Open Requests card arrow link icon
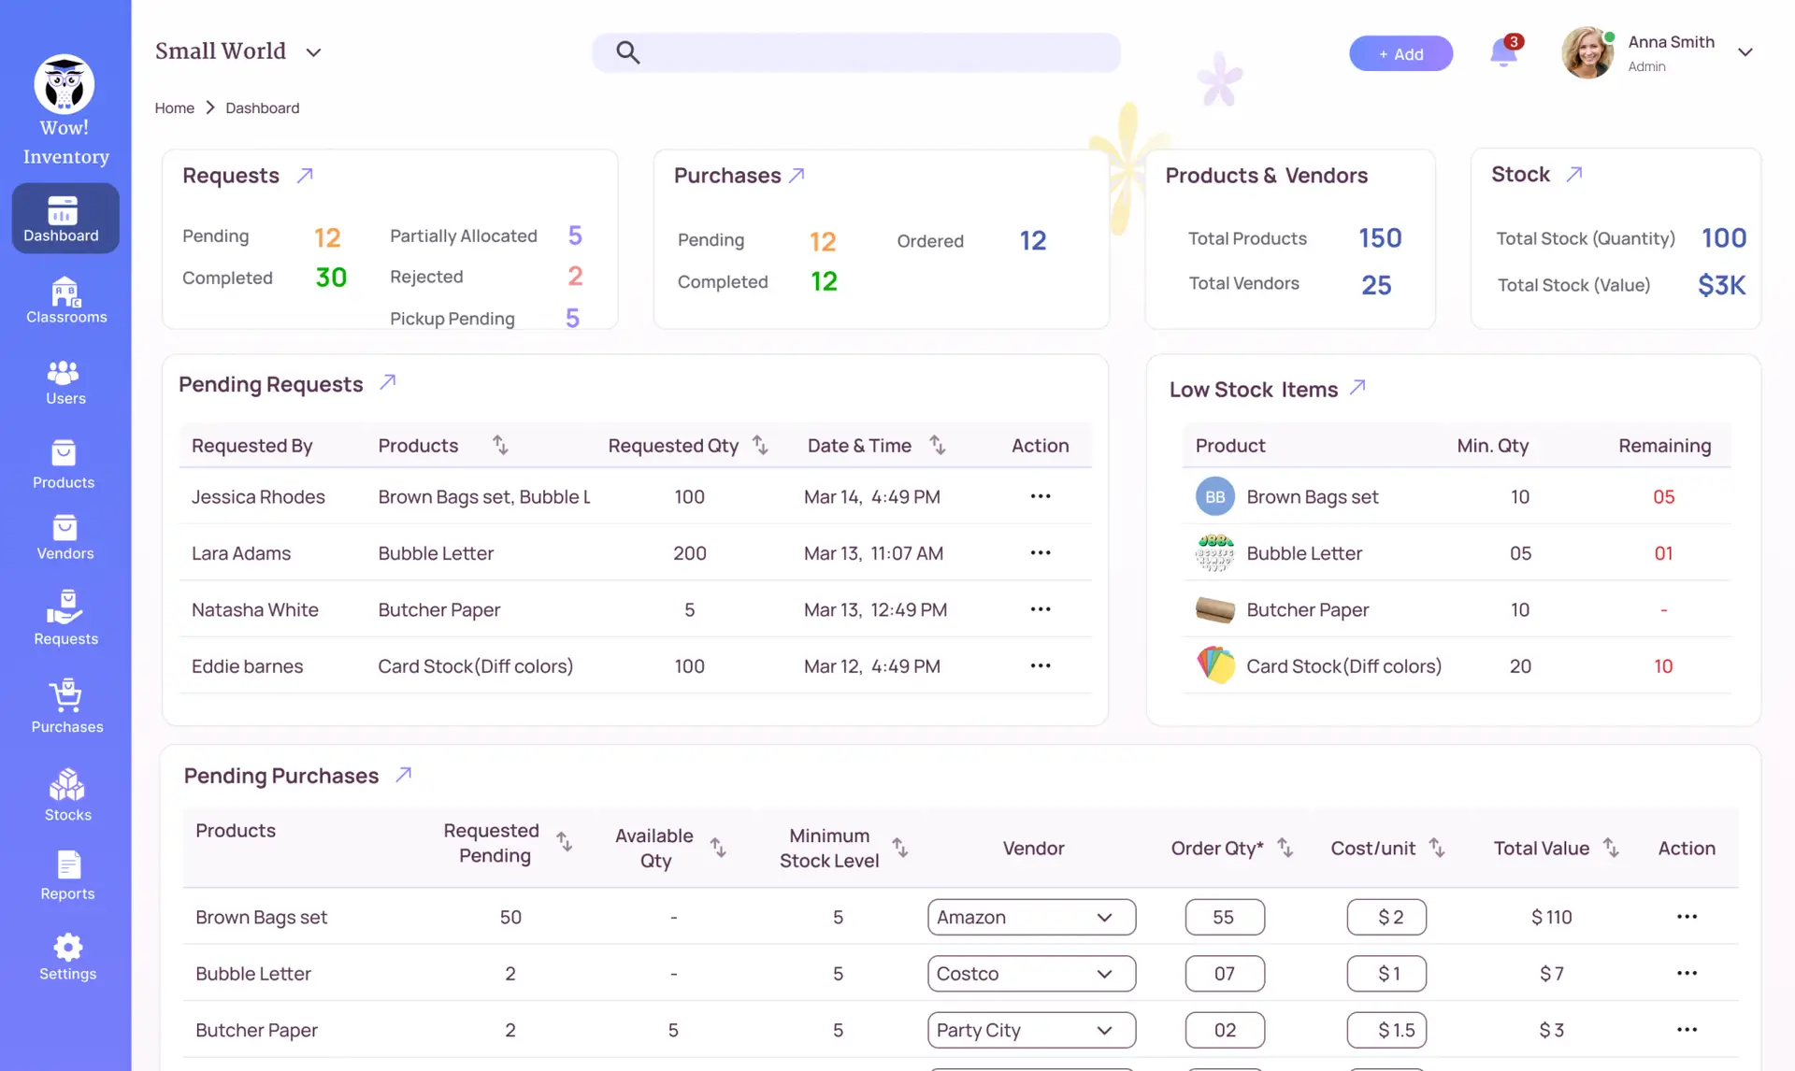Screen dimensions: 1795x1071 305,176
